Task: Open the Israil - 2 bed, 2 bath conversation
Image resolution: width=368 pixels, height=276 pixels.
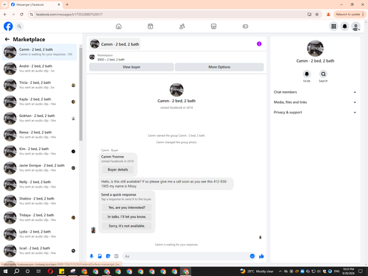Action: 40,250
